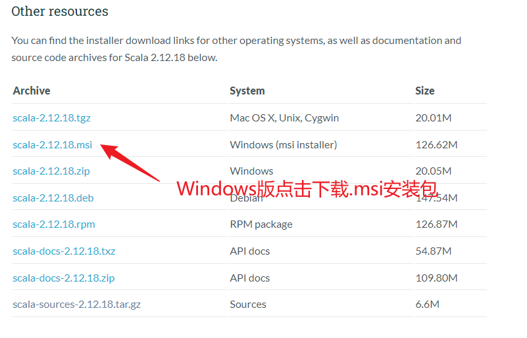Select the scala-2.12.18.rpm package link

(x=54, y=224)
